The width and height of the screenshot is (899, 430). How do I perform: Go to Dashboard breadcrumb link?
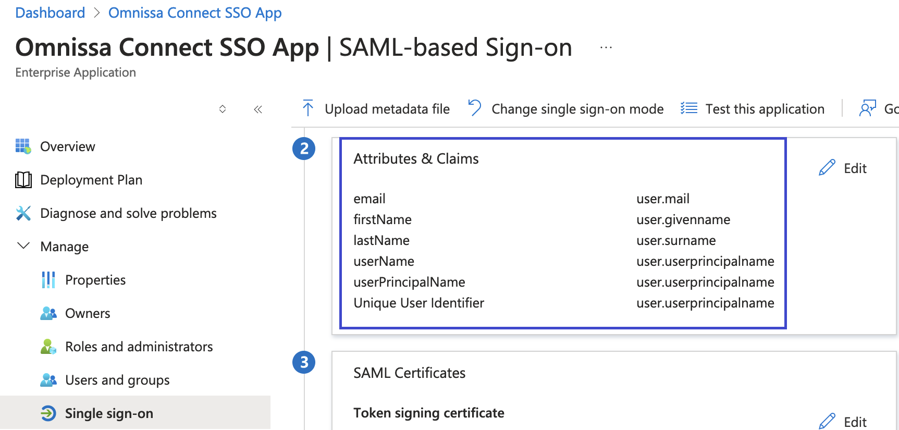coord(50,13)
